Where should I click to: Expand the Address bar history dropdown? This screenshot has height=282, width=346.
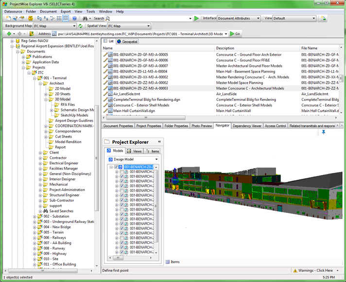(226, 34)
